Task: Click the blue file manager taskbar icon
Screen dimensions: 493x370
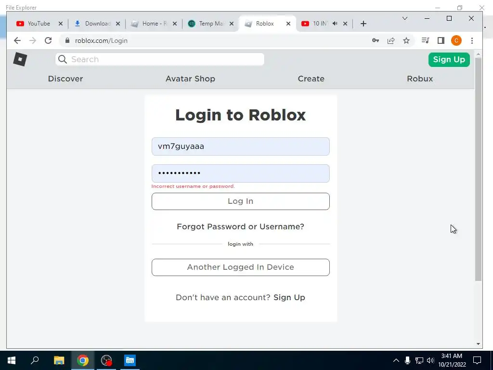Action: tap(130, 360)
